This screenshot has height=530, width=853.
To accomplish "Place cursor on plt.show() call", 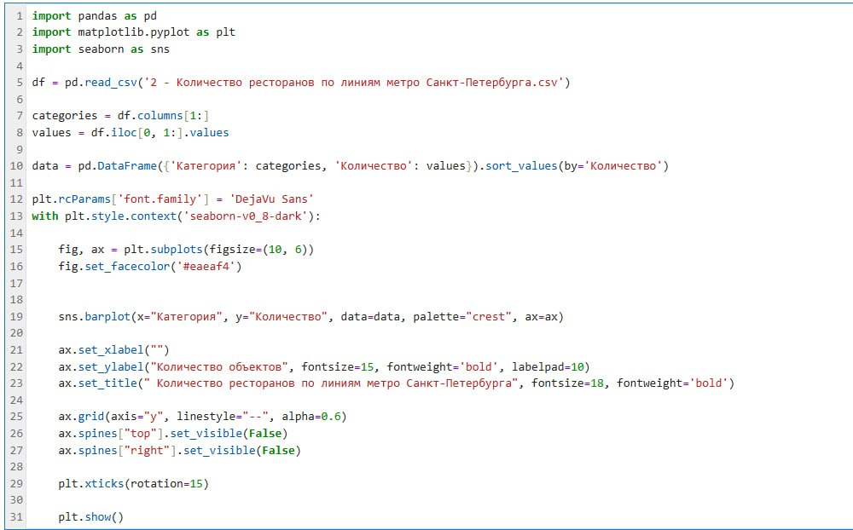I will (90, 516).
